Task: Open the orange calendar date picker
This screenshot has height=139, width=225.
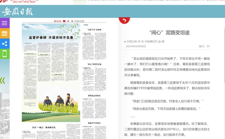Action: point(4,34)
